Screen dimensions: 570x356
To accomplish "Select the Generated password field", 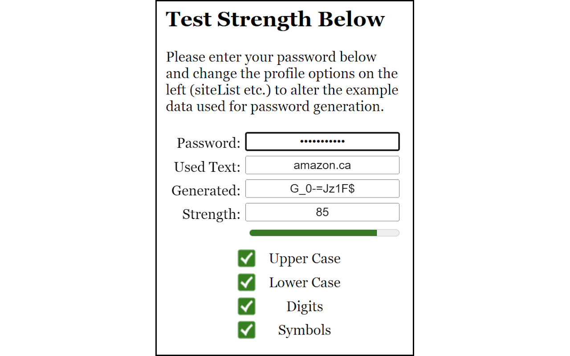I will [x=322, y=189].
